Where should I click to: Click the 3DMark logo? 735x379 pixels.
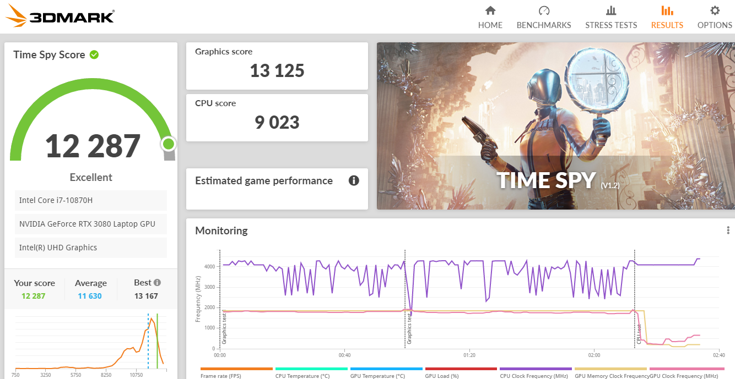[60, 16]
